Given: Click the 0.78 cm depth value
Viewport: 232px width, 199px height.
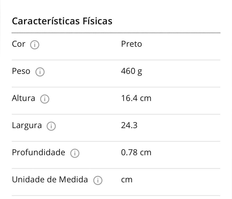Looking at the screenshot, I should pos(136,152).
